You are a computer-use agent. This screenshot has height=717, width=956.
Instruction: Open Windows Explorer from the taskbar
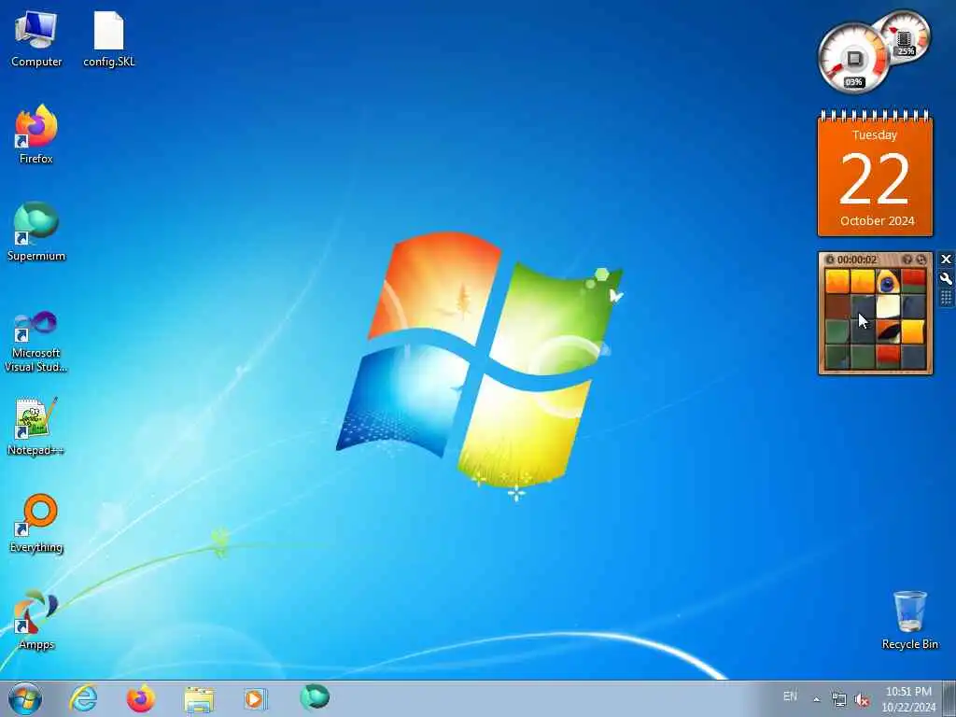(199, 699)
